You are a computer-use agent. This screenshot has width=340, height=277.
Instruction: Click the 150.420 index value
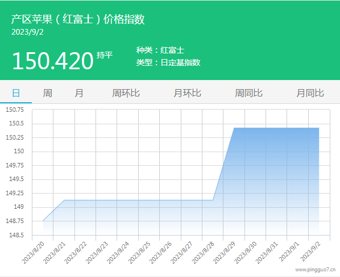click(53, 61)
